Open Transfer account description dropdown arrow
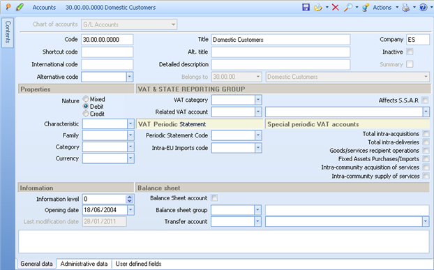This screenshot has height=270, width=434. point(426,221)
